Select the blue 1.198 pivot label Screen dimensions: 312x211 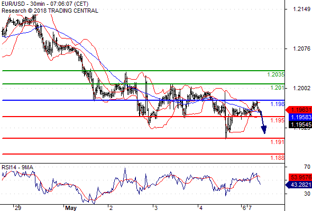point(278,104)
